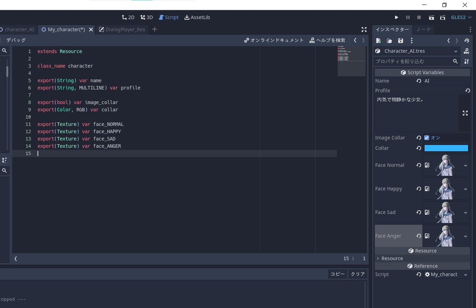Open the inspector property tools menu
The image size is (476, 308).
466,61
